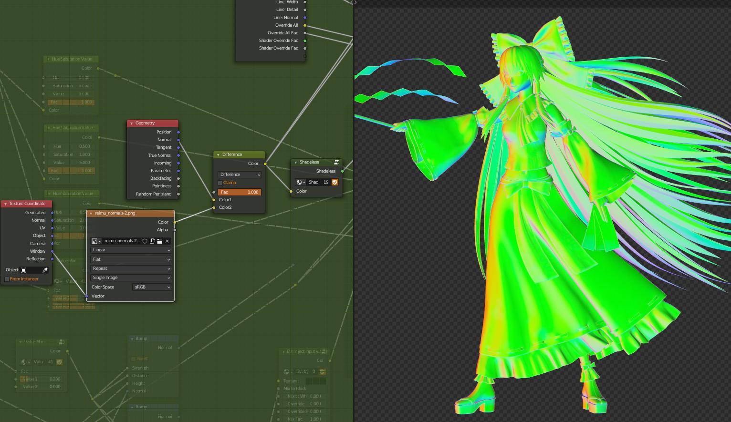Click the Difference node Color2 input socket
Image resolution: width=731 pixels, height=422 pixels.
(x=214, y=207)
